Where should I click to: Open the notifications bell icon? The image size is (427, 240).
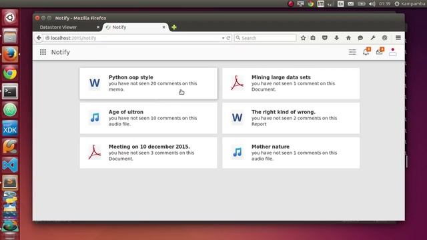pyautogui.click(x=366, y=51)
